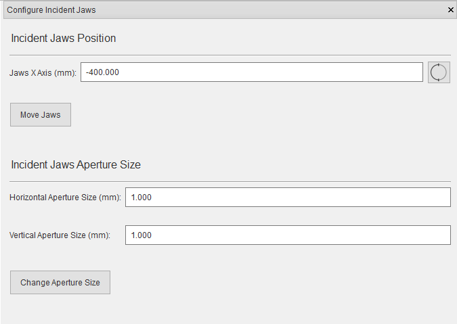Place cursor after vertical aperture 1.000 value
The width and height of the screenshot is (457, 324).
pyautogui.click(x=152, y=235)
